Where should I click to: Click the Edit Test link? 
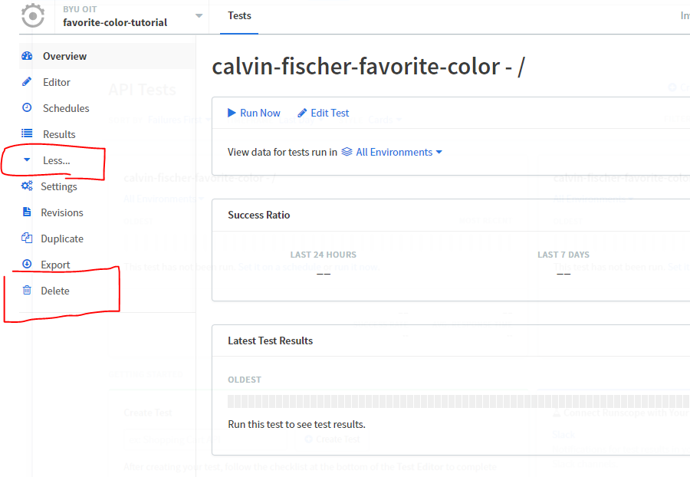pyautogui.click(x=323, y=113)
